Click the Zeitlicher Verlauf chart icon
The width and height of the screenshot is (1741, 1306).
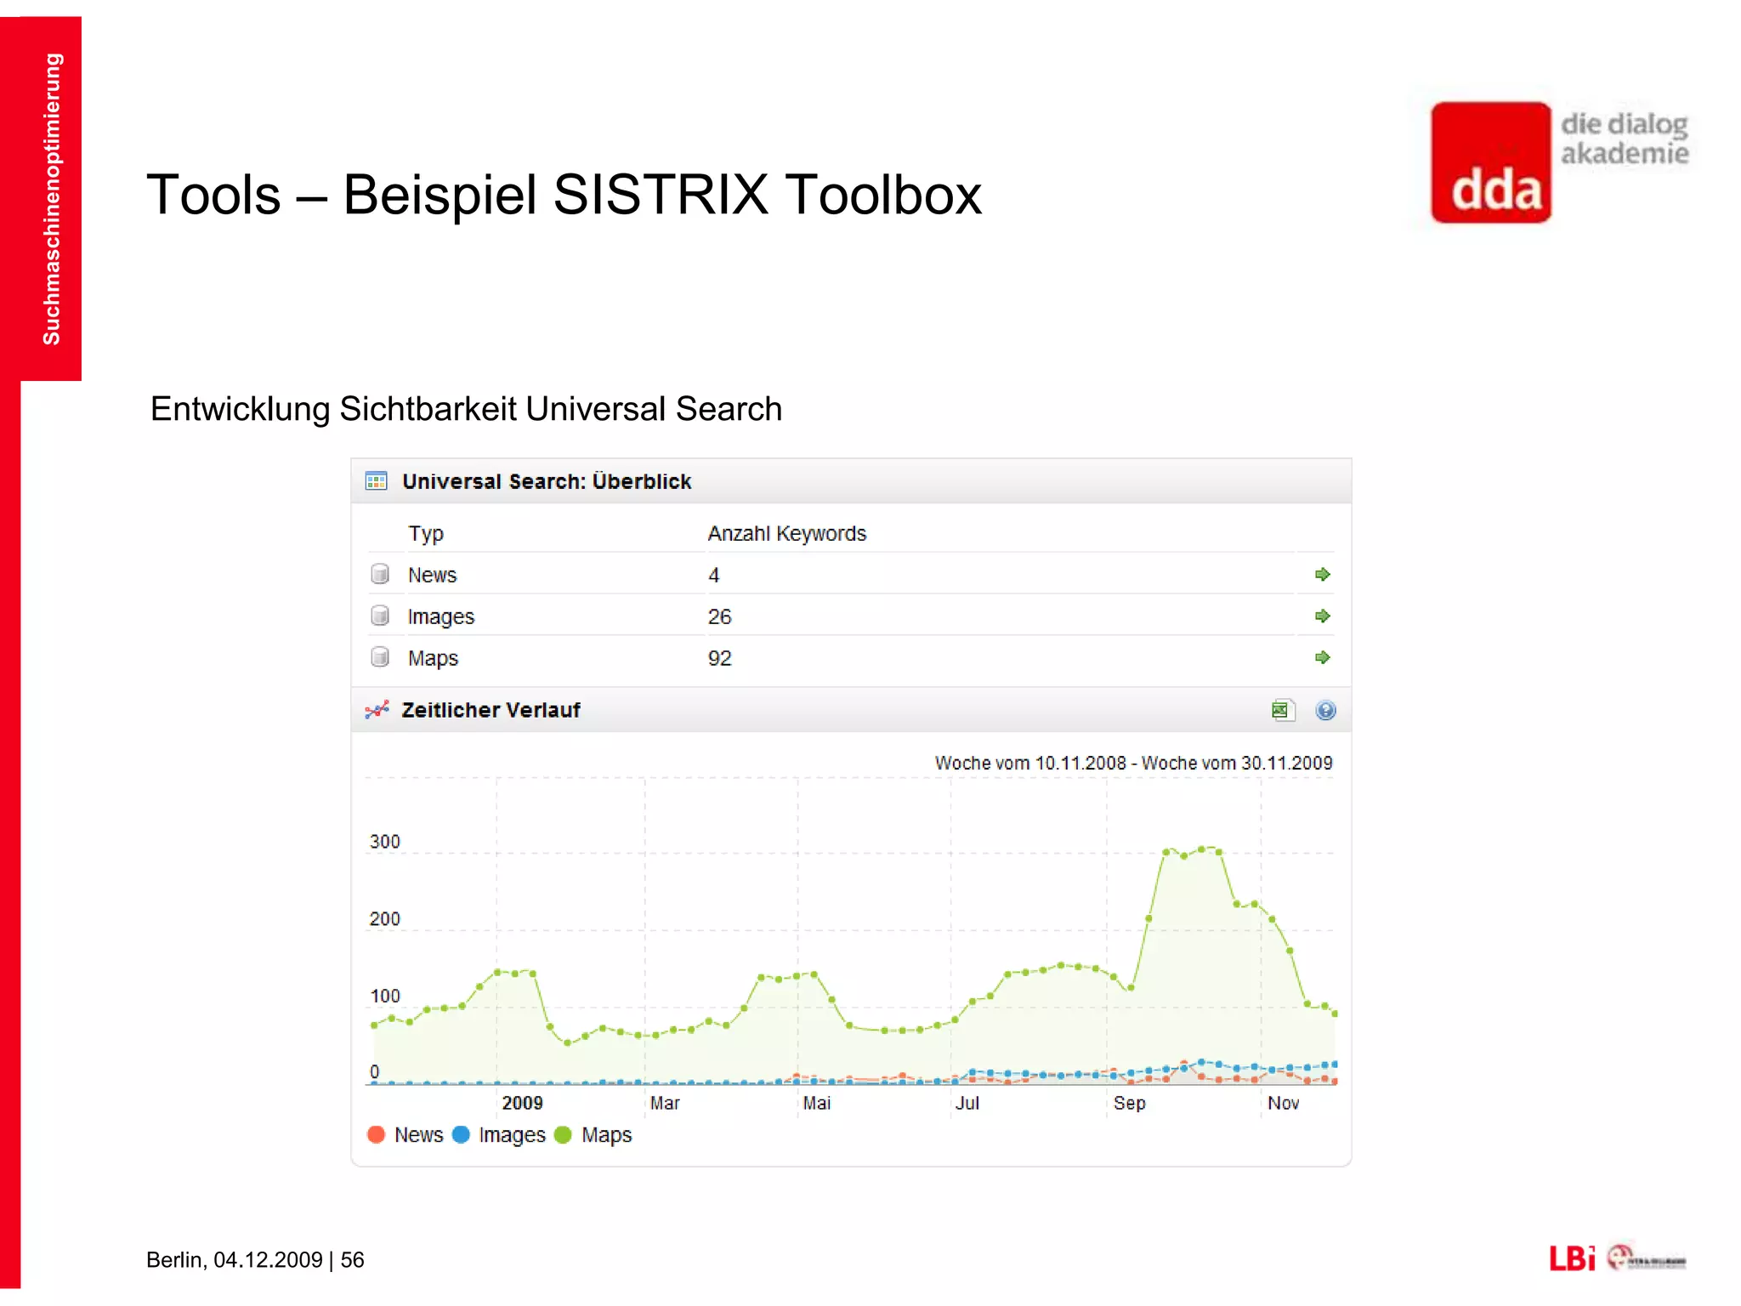pyautogui.click(x=377, y=710)
